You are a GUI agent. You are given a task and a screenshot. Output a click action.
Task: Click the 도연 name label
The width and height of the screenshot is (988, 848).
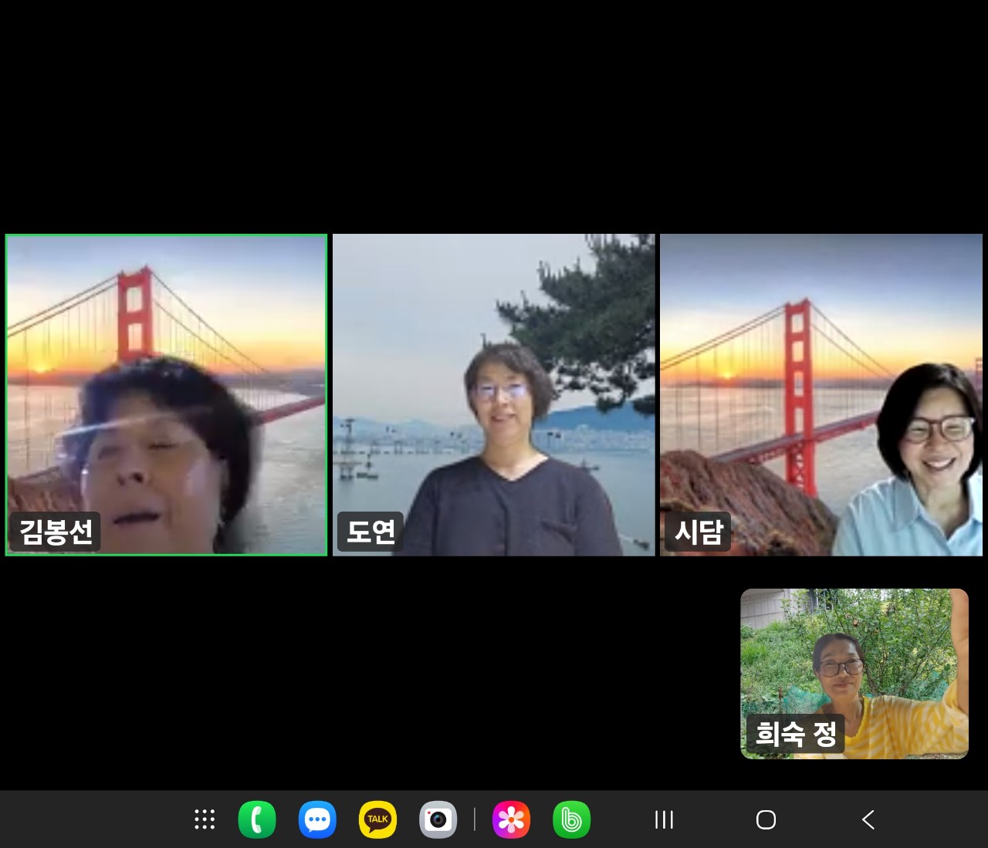point(370,532)
